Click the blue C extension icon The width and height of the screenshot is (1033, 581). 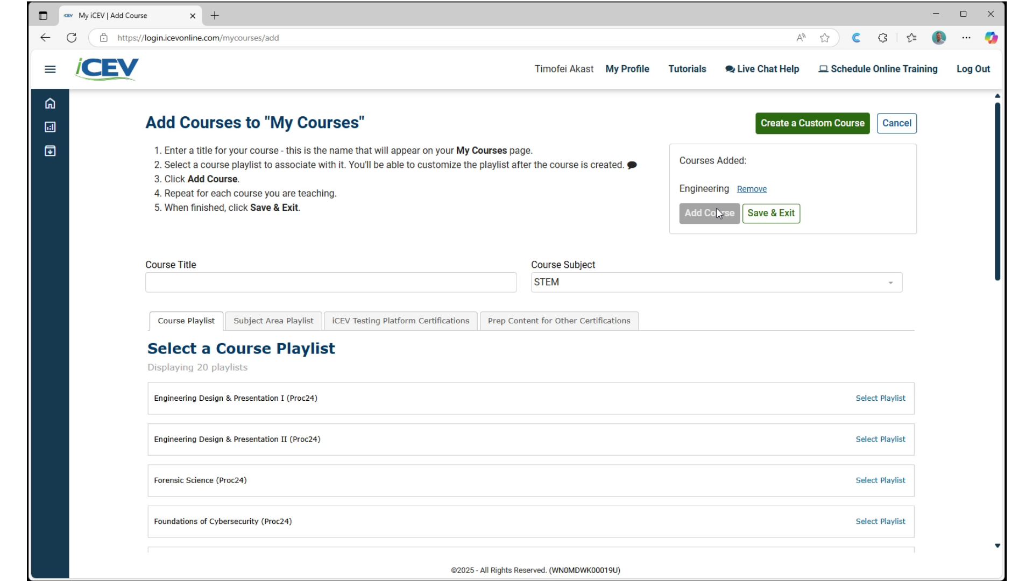(x=857, y=38)
